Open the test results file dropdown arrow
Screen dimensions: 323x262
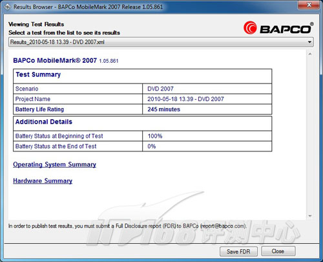(309, 42)
